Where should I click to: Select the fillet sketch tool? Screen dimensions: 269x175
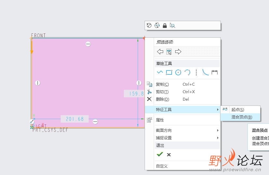coord(205,72)
